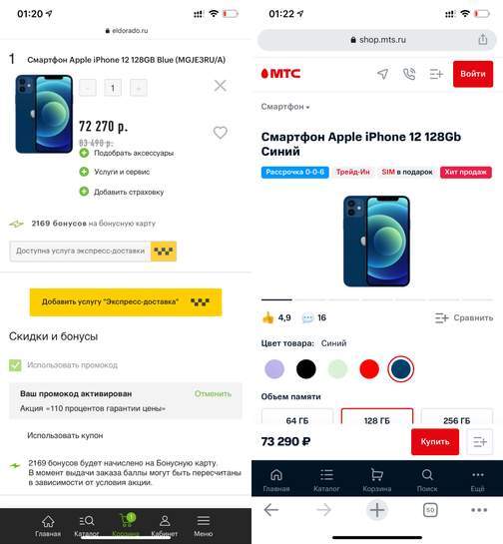Image resolution: width=503 pixels, height=544 pixels.
Task: Expand Подобрать аксессуары option
Action: [x=127, y=153]
